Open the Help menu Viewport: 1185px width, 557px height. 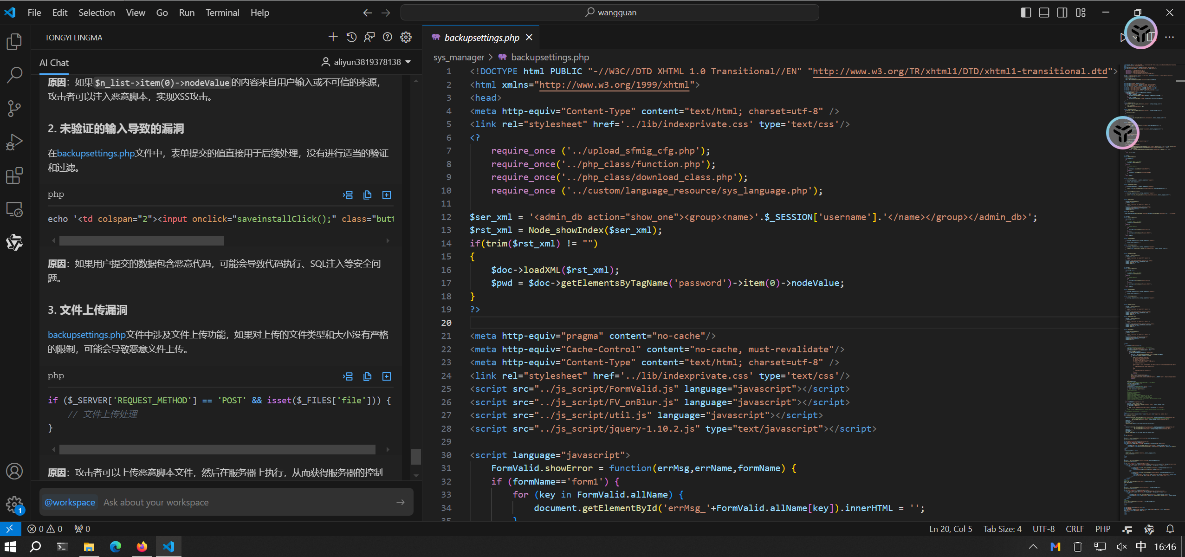(x=260, y=13)
